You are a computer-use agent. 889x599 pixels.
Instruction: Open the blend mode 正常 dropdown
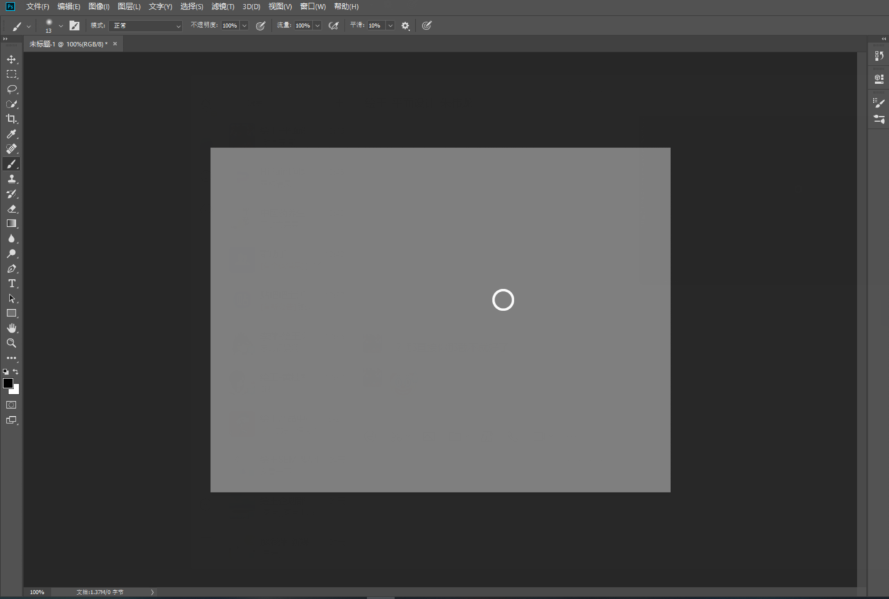[x=146, y=26]
